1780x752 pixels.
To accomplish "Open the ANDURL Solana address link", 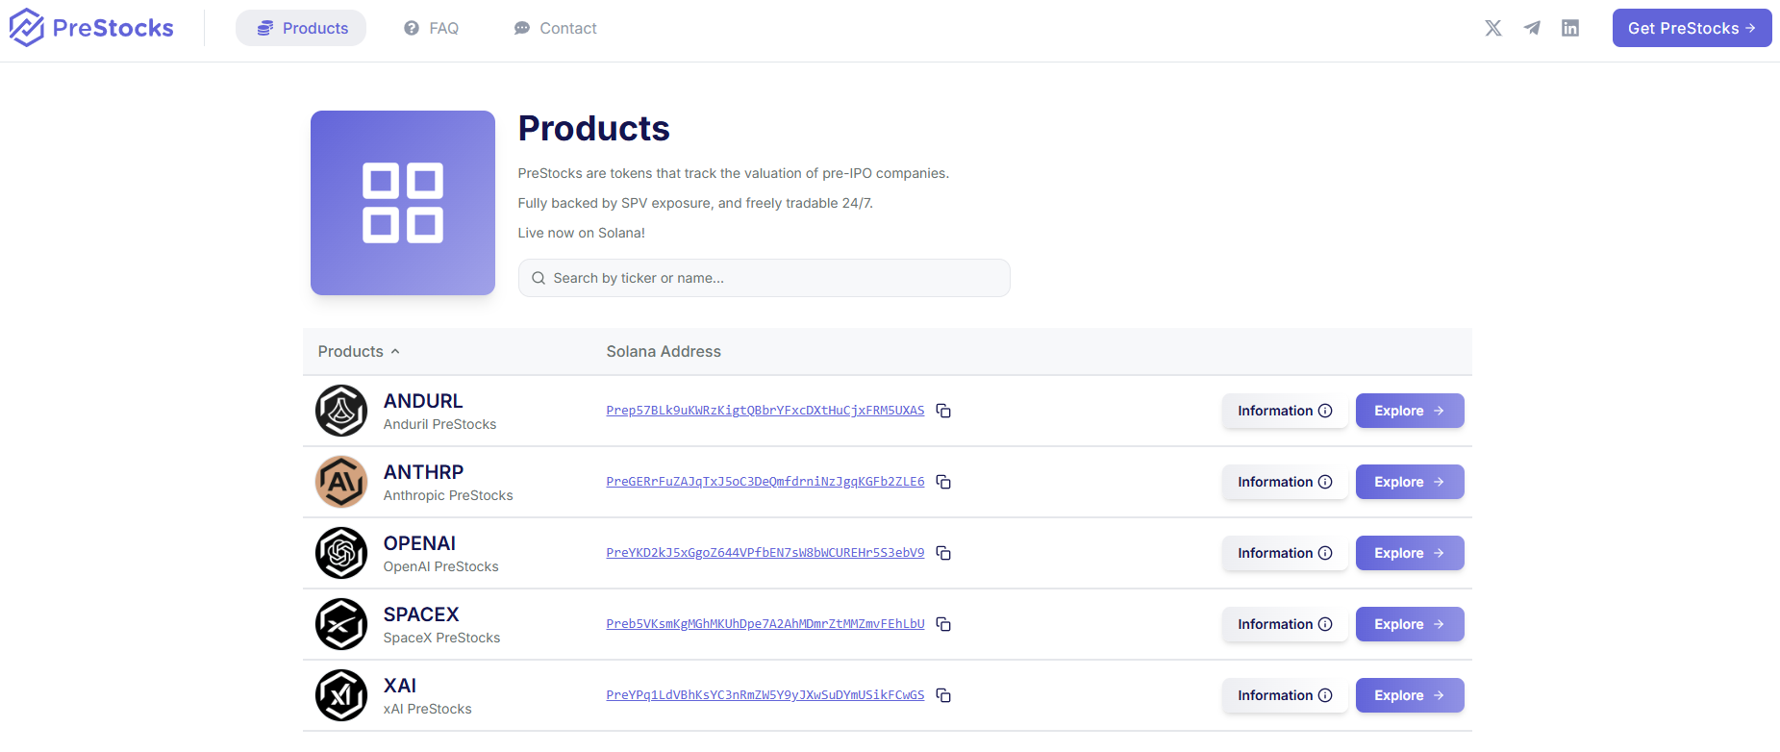I will point(765,411).
